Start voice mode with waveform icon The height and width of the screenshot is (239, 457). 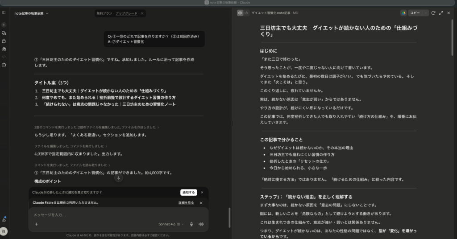[201, 224]
